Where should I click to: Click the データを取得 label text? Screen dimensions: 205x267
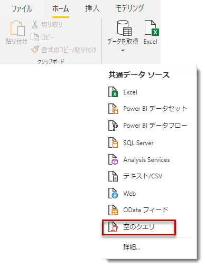pos(123,42)
